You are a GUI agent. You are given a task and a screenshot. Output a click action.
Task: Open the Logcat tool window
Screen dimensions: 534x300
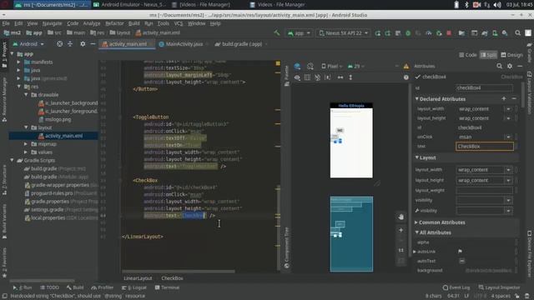coord(134,287)
